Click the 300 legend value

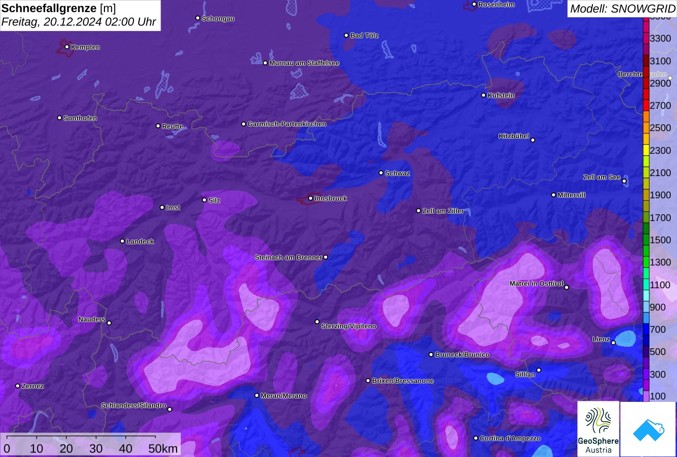(x=658, y=374)
